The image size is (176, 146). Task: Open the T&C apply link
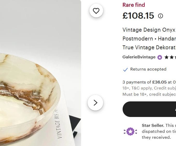[142, 88]
